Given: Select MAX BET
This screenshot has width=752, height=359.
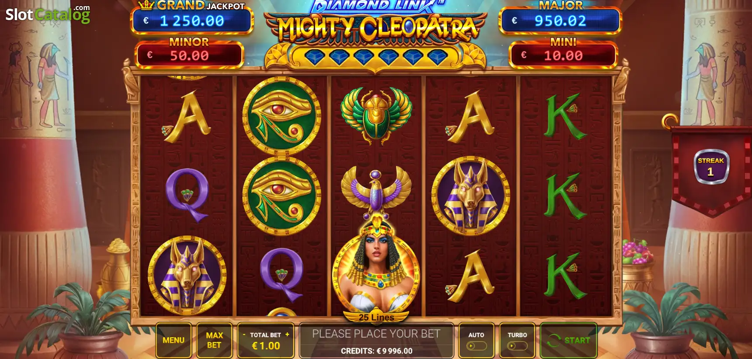Looking at the screenshot, I should [x=214, y=340].
